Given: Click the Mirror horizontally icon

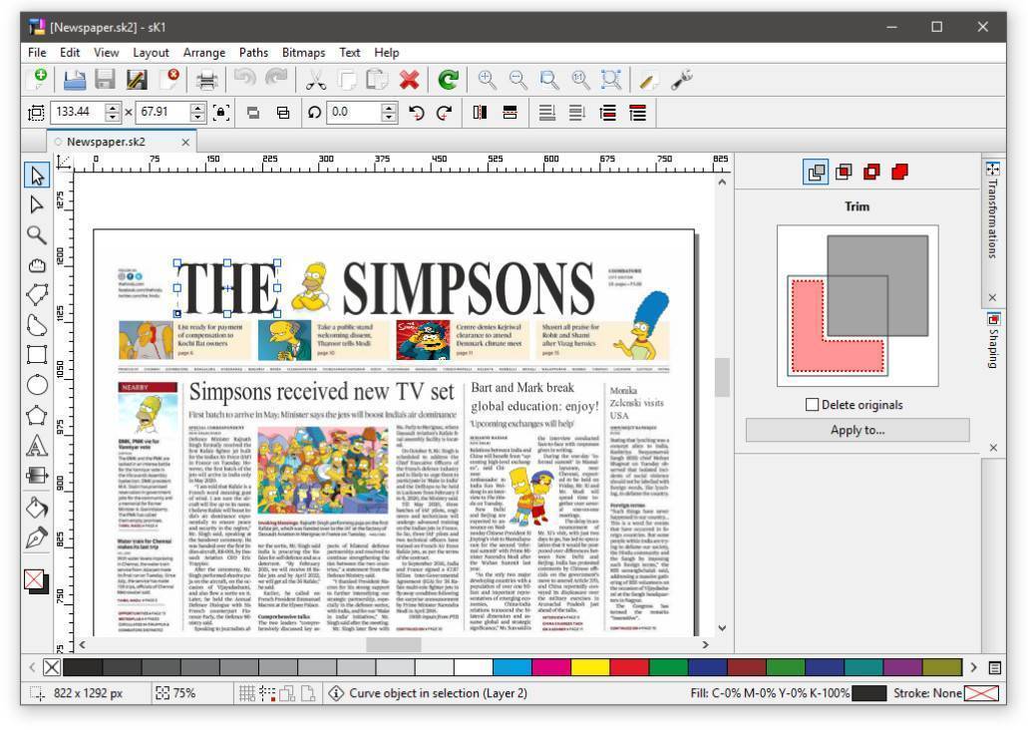Looking at the screenshot, I should [480, 113].
